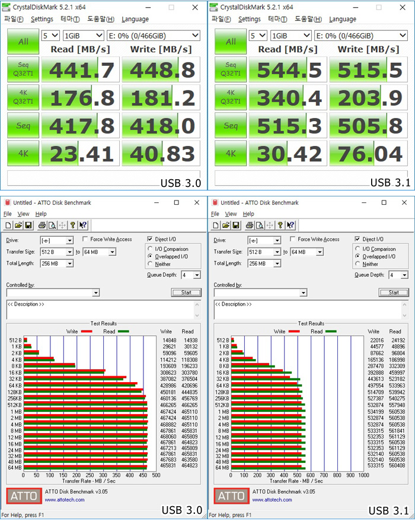Select Overlapped I/O radio in USB 3.0 ATTO window
This screenshot has height=521, width=415.
point(150,256)
